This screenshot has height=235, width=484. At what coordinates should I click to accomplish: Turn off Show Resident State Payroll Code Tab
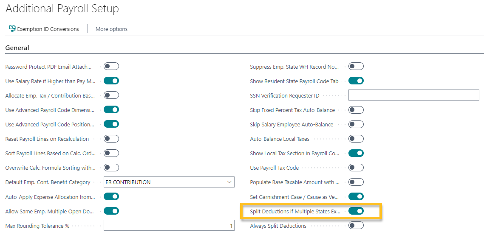coord(356,81)
